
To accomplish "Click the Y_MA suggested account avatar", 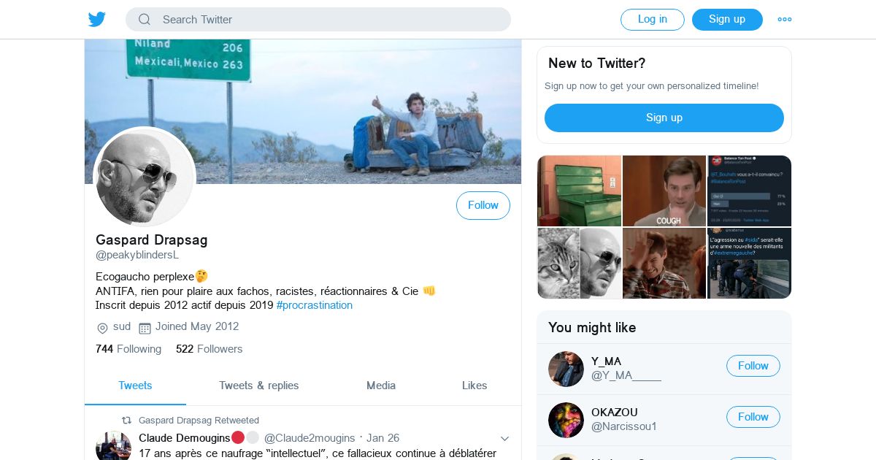I will (566, 369).
